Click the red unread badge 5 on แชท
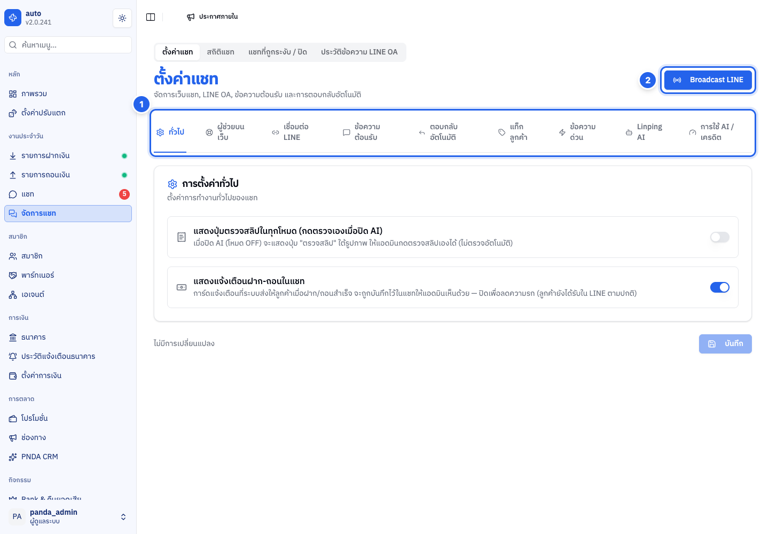The width and height of the screenshot is (769, 534). pos(124,194)
